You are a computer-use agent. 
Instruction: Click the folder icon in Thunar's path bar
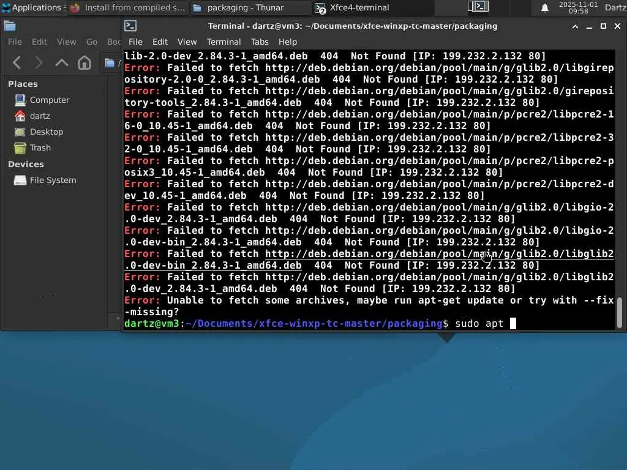(x=109, y=63)
